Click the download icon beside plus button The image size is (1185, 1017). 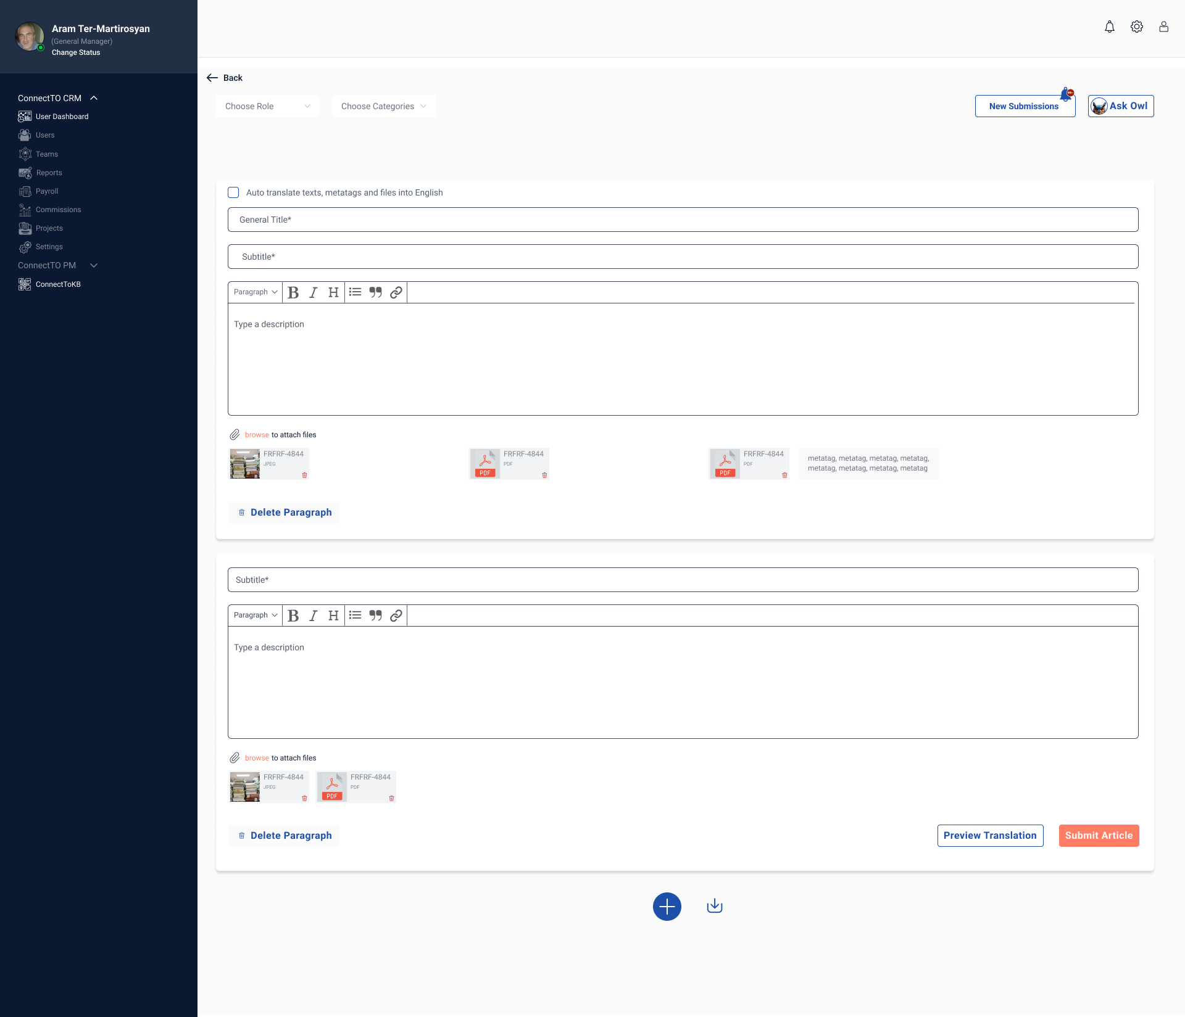click(715, 906)
